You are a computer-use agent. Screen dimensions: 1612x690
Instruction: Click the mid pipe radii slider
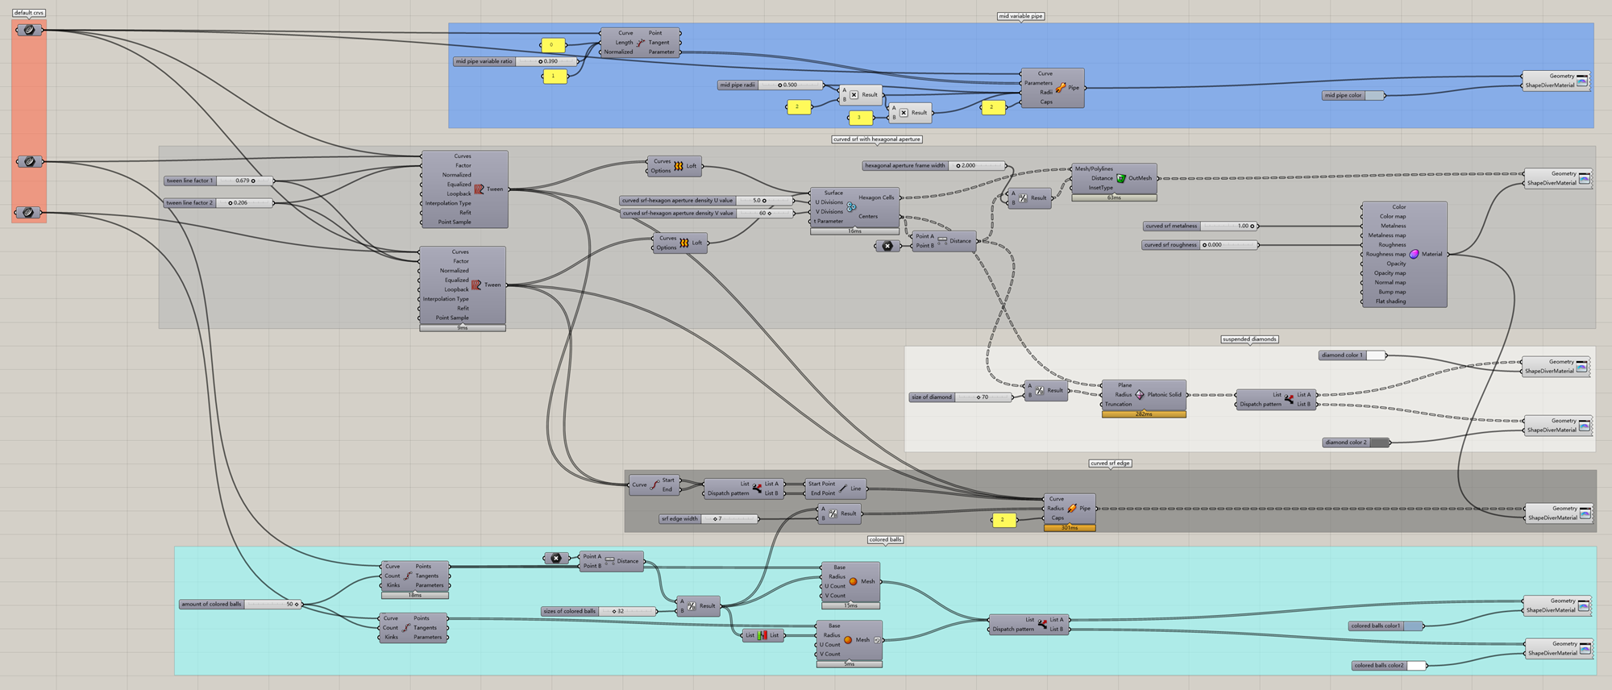point(791,85)
